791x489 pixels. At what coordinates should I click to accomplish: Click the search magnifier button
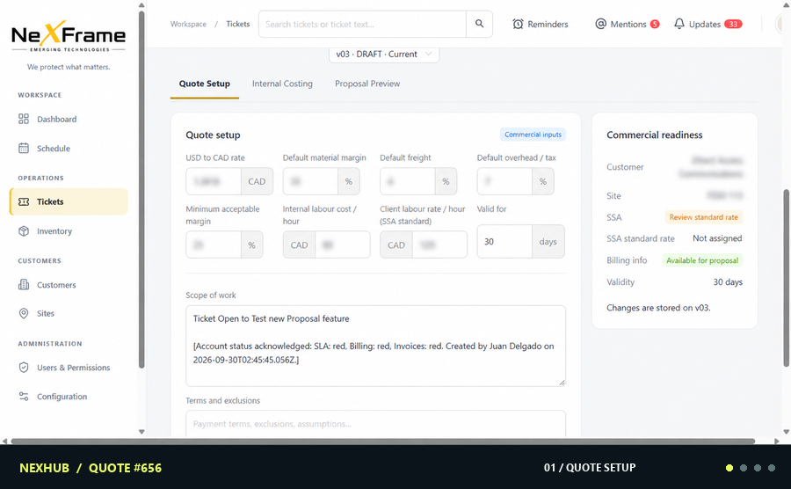[x=479, y=24]
